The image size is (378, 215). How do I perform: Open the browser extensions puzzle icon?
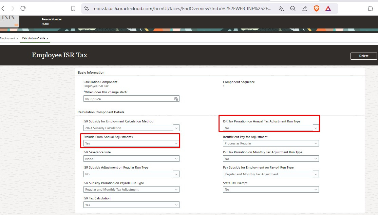pos(370,8)
